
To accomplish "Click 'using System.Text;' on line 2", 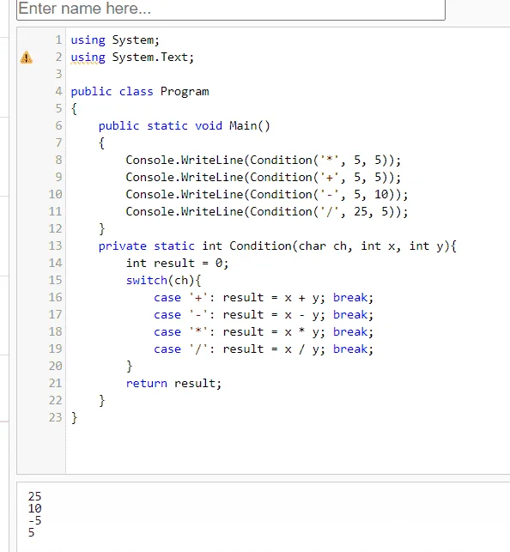I will (132, 58).
